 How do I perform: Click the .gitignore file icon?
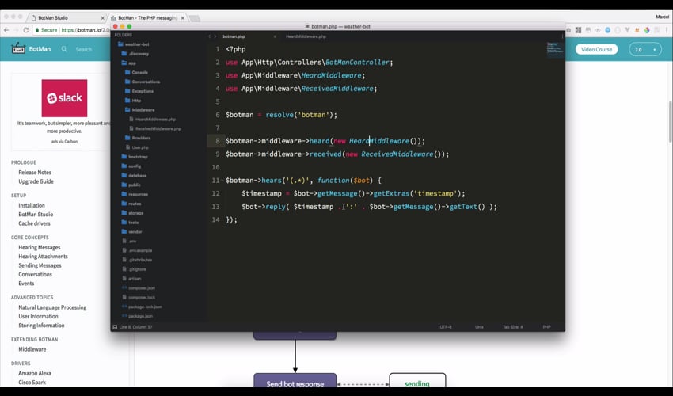coord(124,269)
